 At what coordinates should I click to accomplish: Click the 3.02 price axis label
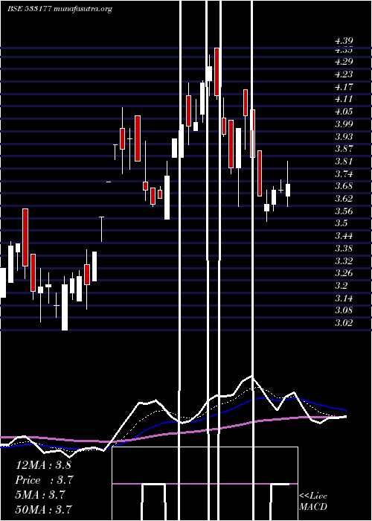(344, 322)
